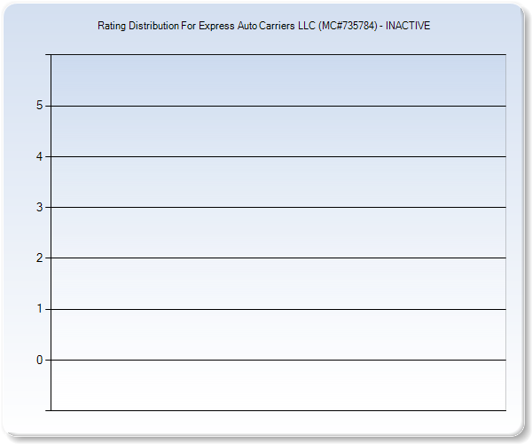This screenshot has height=444, width=532.
Task: Select the y-axis label 1
Action: pos(39,309)
